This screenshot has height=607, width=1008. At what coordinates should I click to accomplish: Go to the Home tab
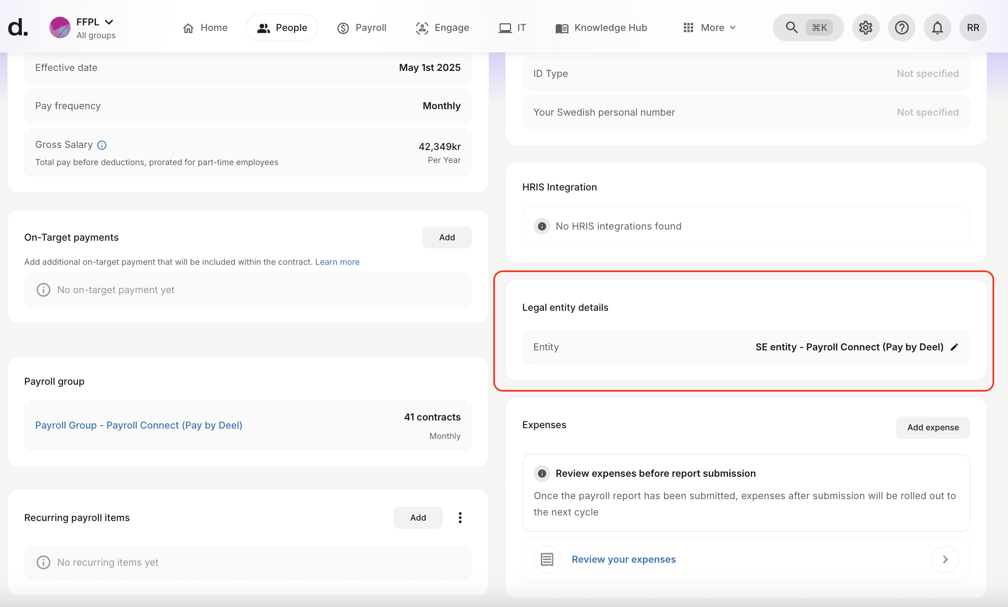click(x=205, y=28)
